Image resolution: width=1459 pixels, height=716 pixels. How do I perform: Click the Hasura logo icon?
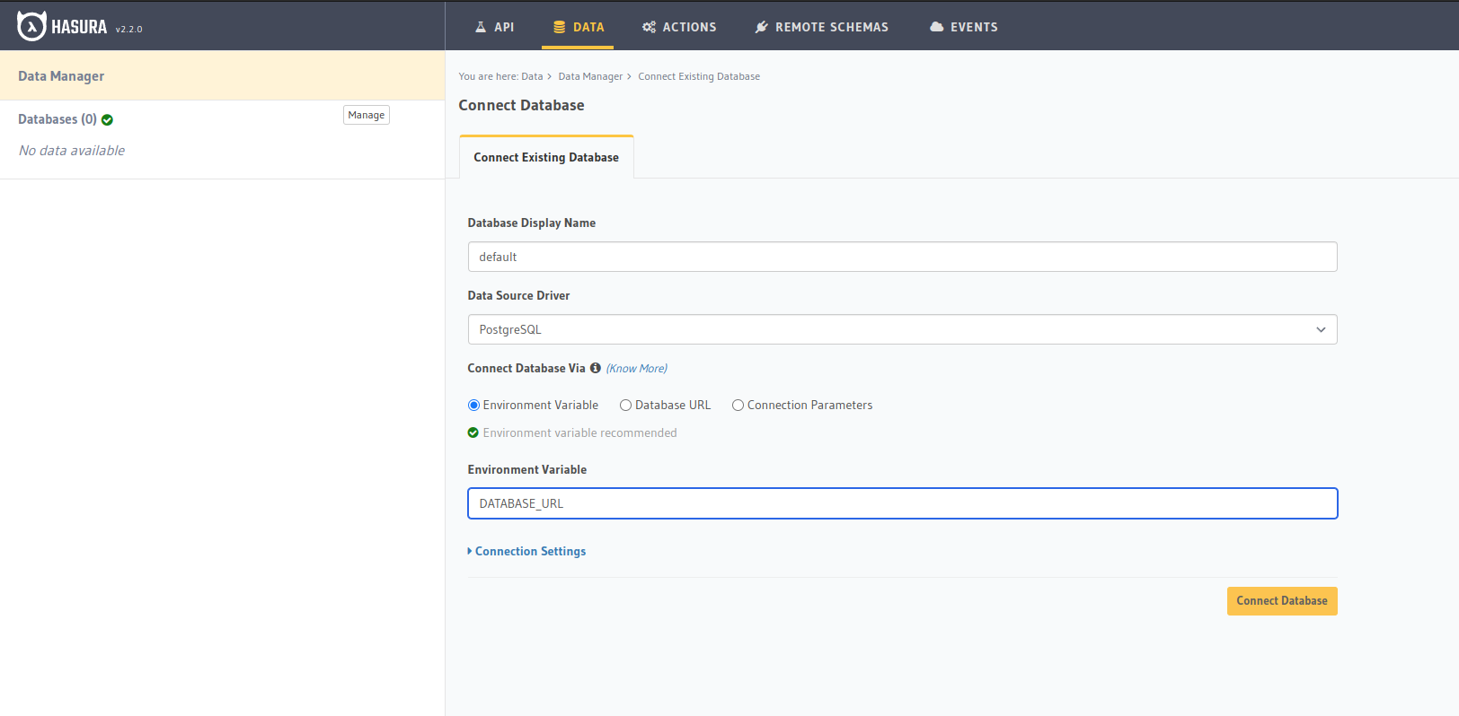[x=31, y=26]
